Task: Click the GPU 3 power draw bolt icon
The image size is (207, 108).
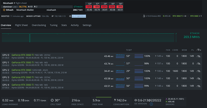Action: click(x=156, y=78)
